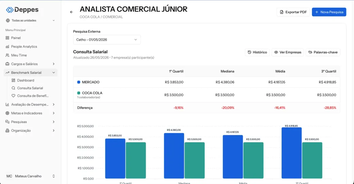This screenshot has width=354, height=184.
Task: Go back using the left arrow icon
Action: click(71, 12)
